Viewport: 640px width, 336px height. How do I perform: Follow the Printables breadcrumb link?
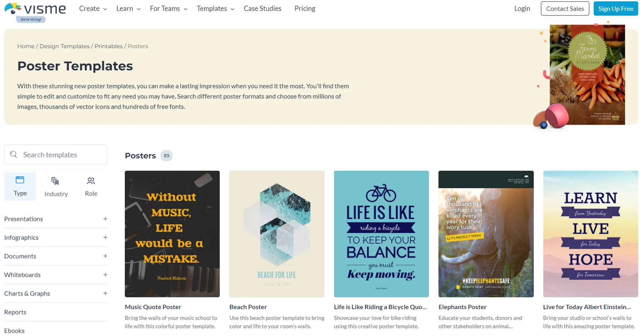click(x=108, y=46)
